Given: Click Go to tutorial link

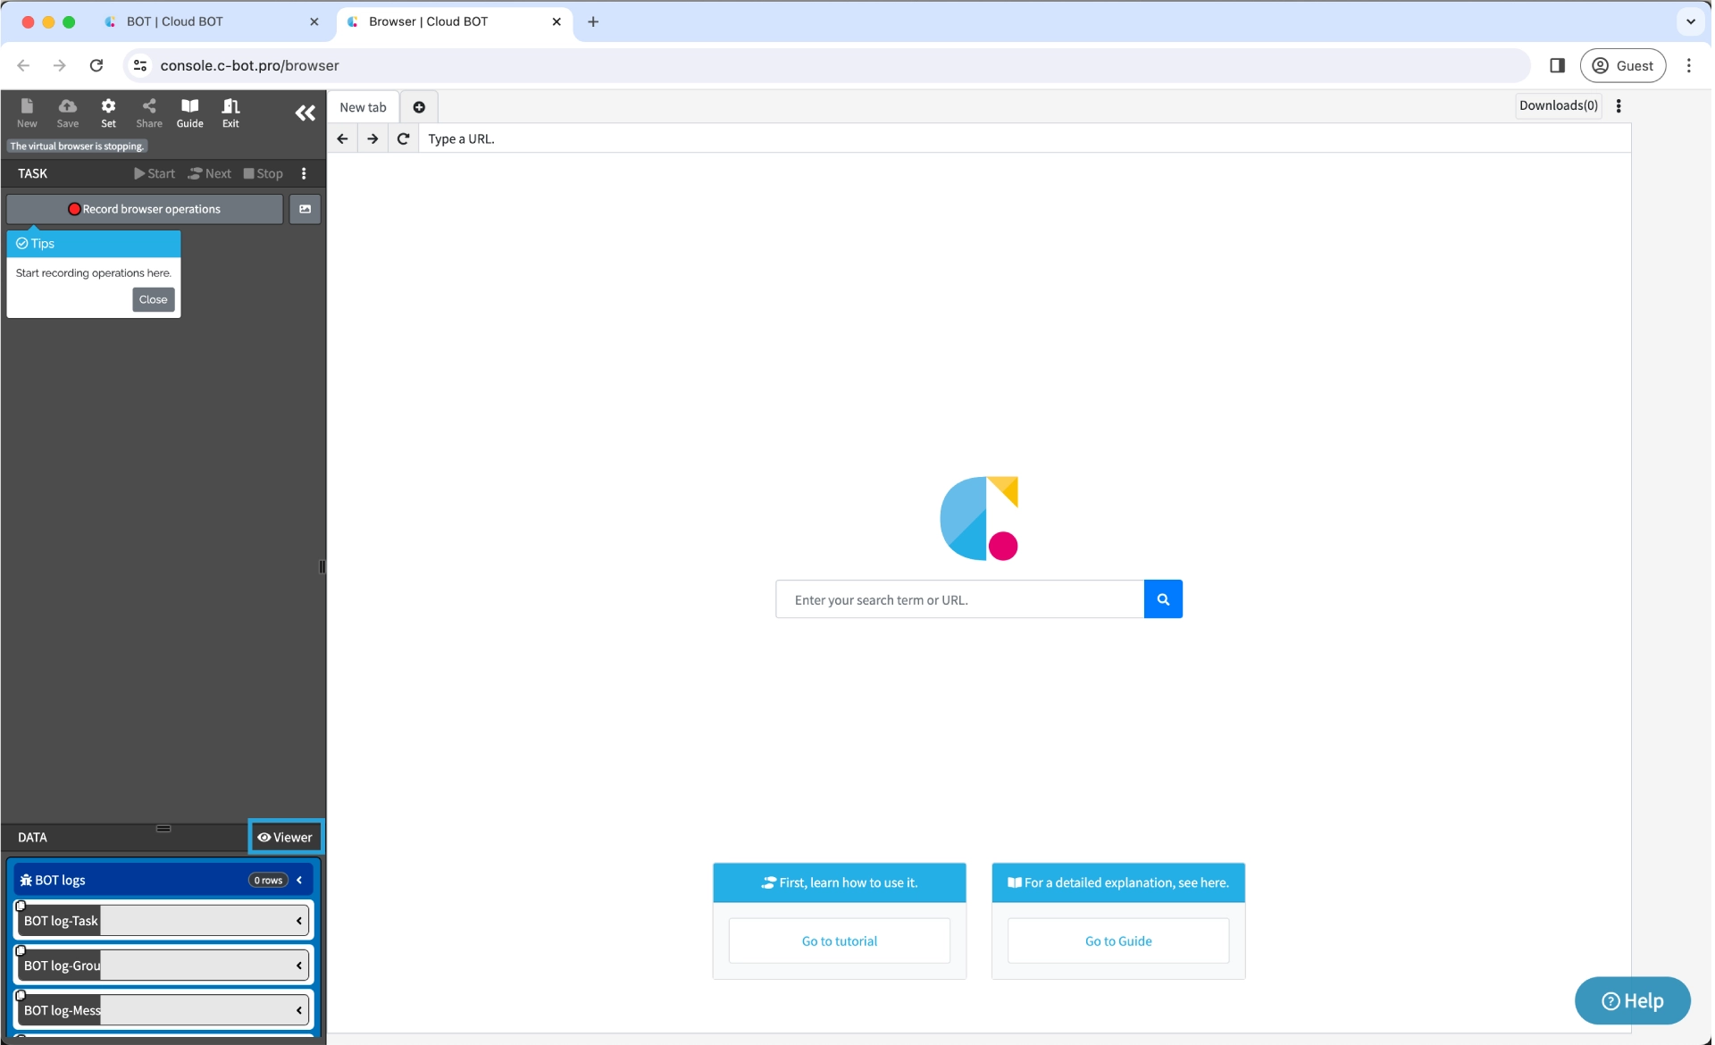Looking at the screenshot, I should point(839,940).
